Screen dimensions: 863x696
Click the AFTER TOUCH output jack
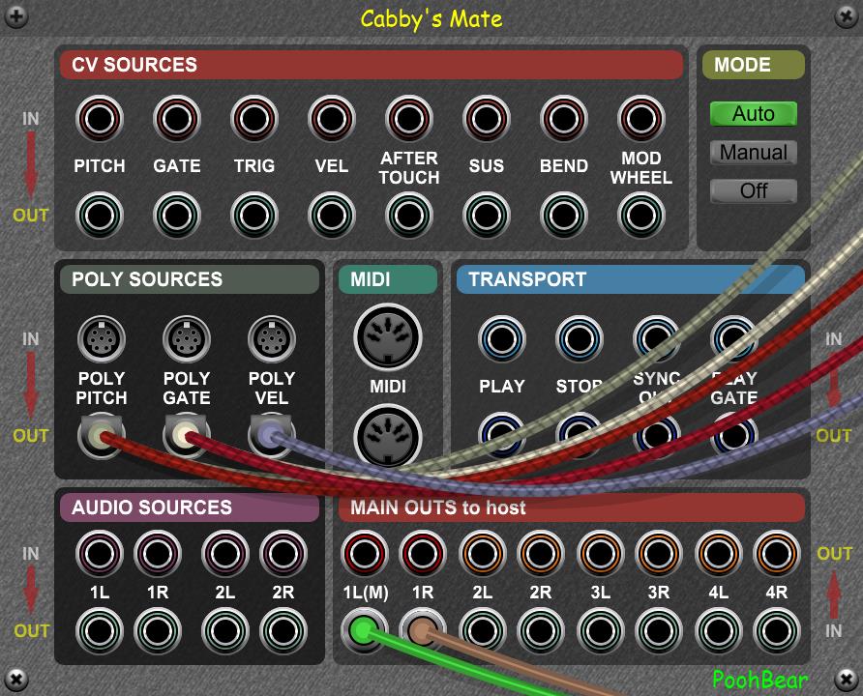tap(409, 215)
